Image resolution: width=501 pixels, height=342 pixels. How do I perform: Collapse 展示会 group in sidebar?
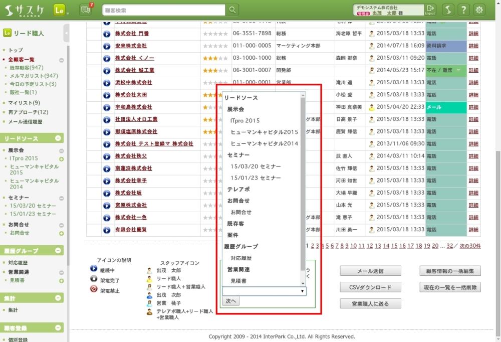(61, 150)
